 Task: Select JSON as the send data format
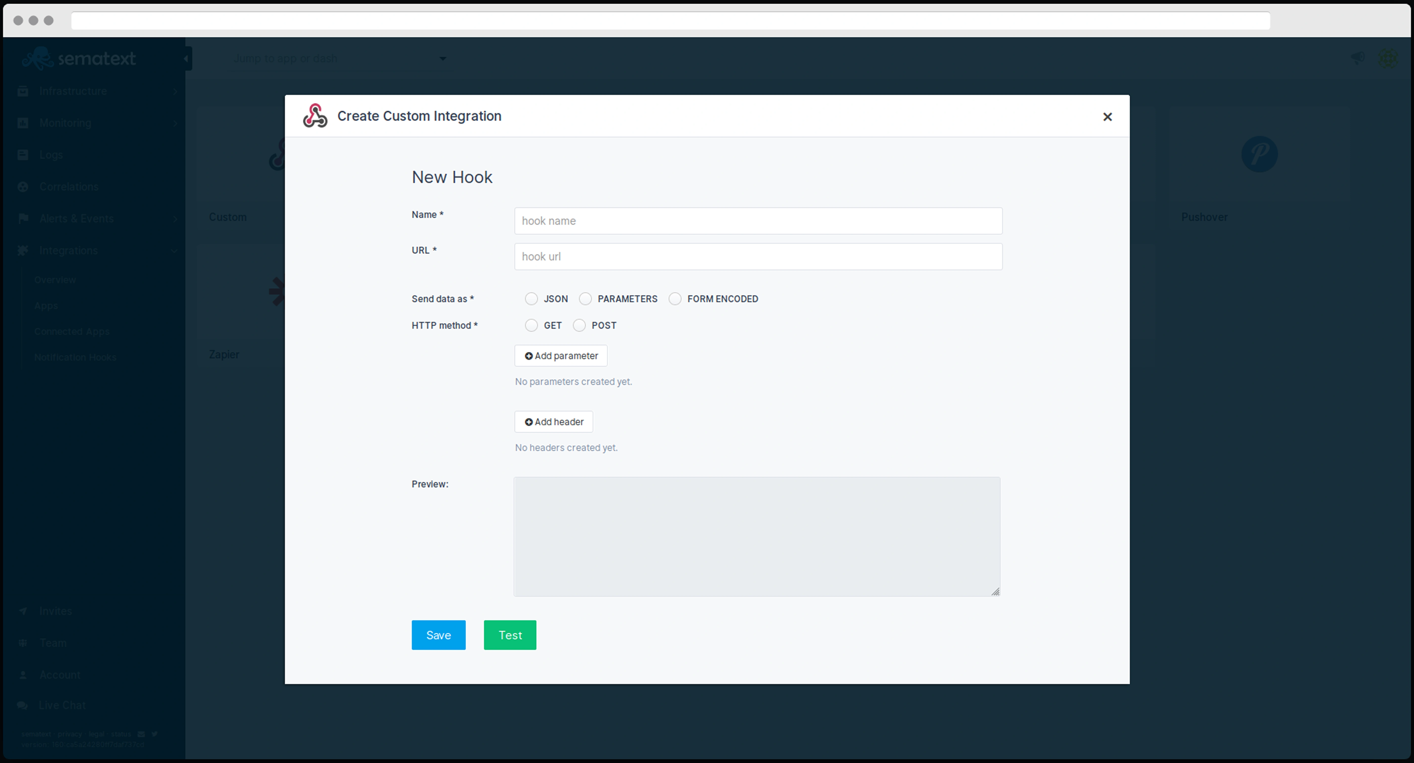(x=531, y=299)
